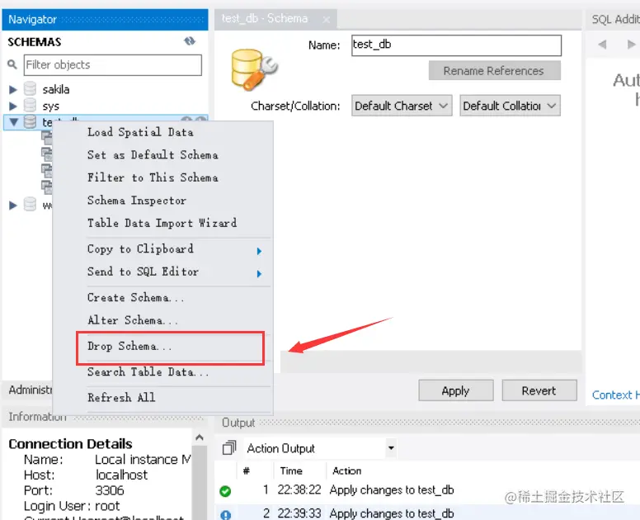Click forward arrow in SQL Additions panel
640x520 pixels.
[x=631, y=44]
